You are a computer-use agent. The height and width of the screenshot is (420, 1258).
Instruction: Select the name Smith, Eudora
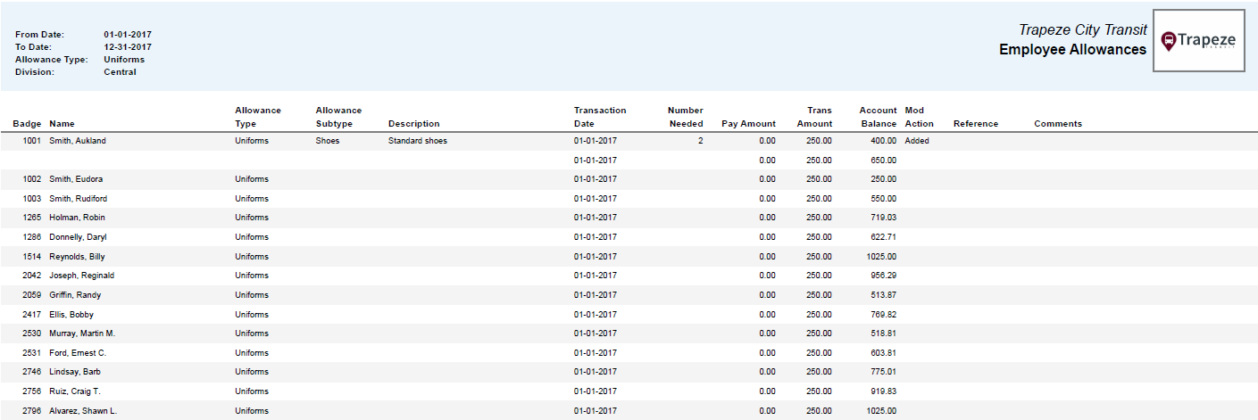(x=76, y=179)
